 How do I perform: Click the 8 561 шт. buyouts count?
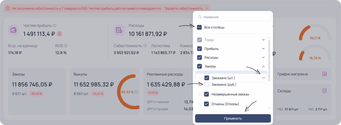(x=82, y=94)
